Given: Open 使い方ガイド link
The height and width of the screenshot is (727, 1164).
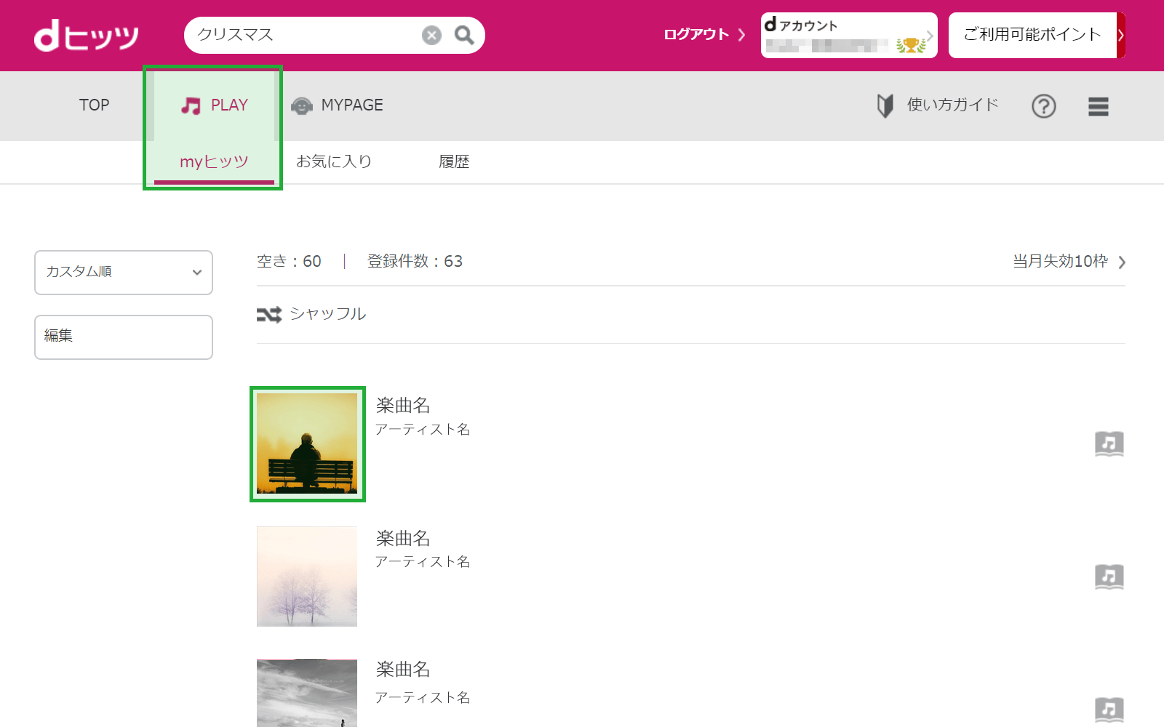Looking at the screenshot, I should [x=938, y=105].
